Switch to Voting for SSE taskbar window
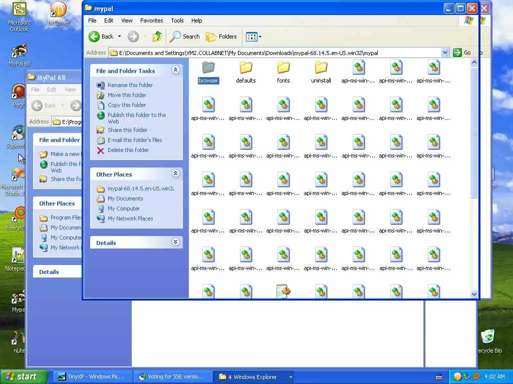The height and width of the screenshot is (384, 513). point(172,377)
